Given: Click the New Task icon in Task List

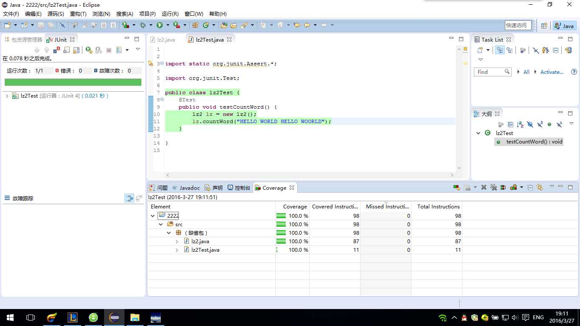Looking at the screenshot, I should (480, 50).
